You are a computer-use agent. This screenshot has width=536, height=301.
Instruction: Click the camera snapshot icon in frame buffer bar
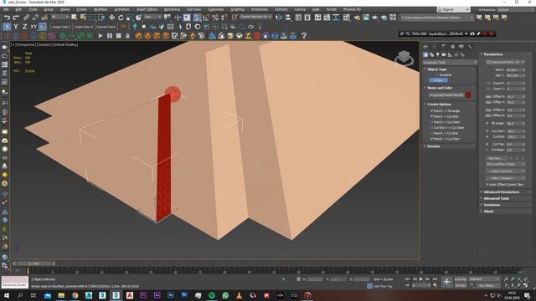pos(472,33)
